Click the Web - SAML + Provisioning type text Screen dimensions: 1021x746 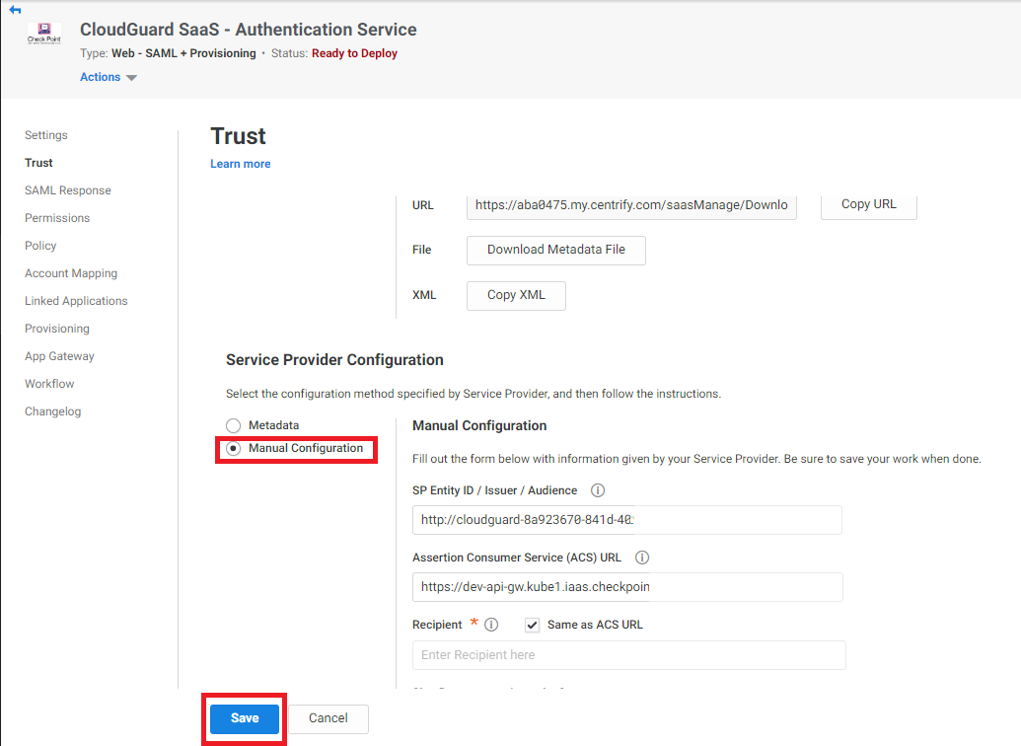click(183, 53)
